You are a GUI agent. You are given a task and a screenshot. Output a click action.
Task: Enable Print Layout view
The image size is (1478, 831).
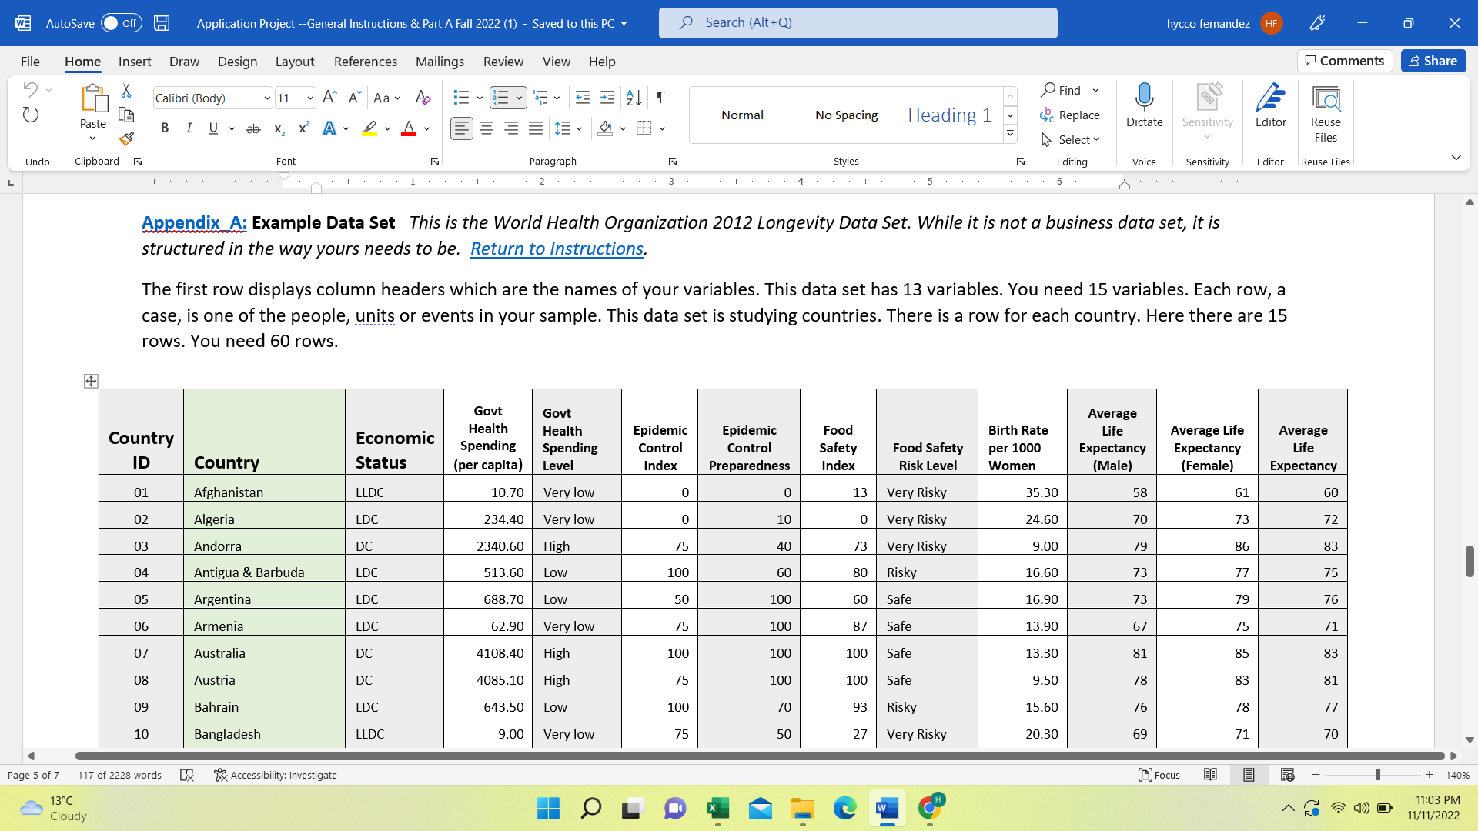point(1249,775)
